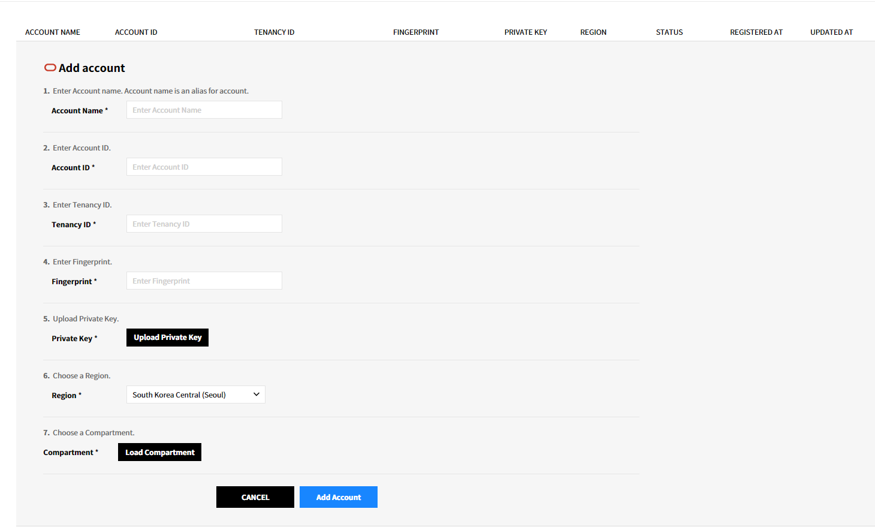
Task: Submit with the blue Add Account button
Action: pos(338,497)
